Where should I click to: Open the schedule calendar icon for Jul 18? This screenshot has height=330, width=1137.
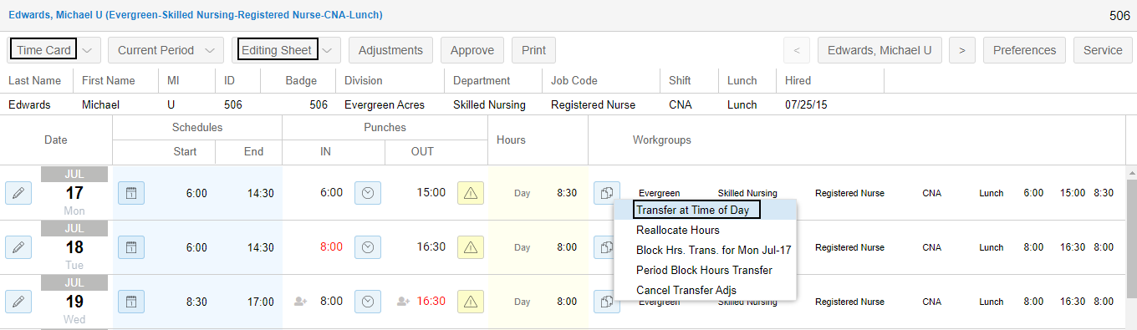[x=130, y=247]
